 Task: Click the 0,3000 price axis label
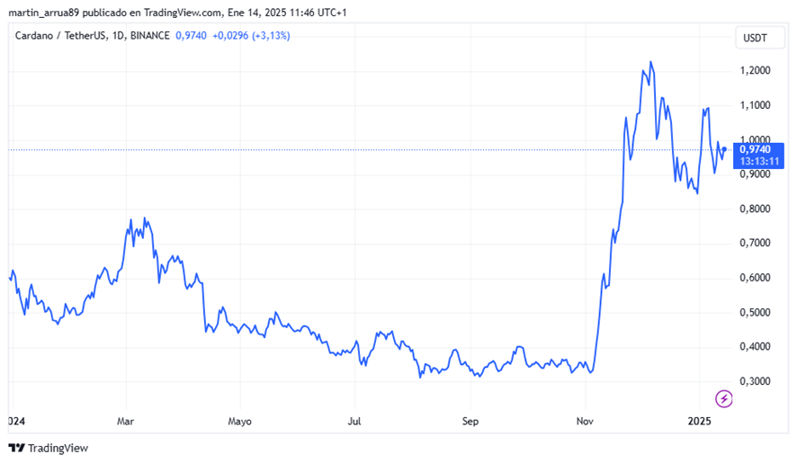tap(755, 381)
